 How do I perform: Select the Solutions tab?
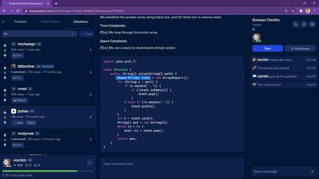tap(81, 21)
